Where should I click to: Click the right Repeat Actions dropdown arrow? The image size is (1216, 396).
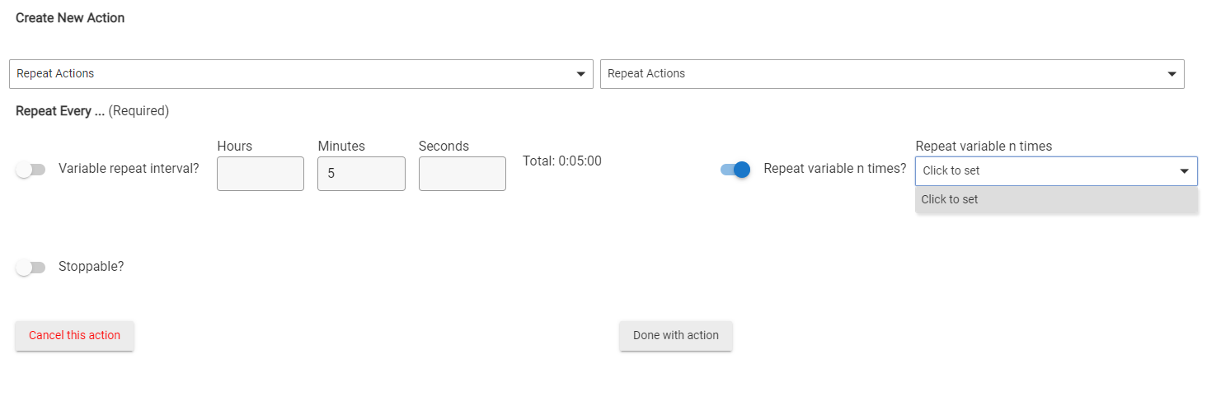coord(1171,74)
